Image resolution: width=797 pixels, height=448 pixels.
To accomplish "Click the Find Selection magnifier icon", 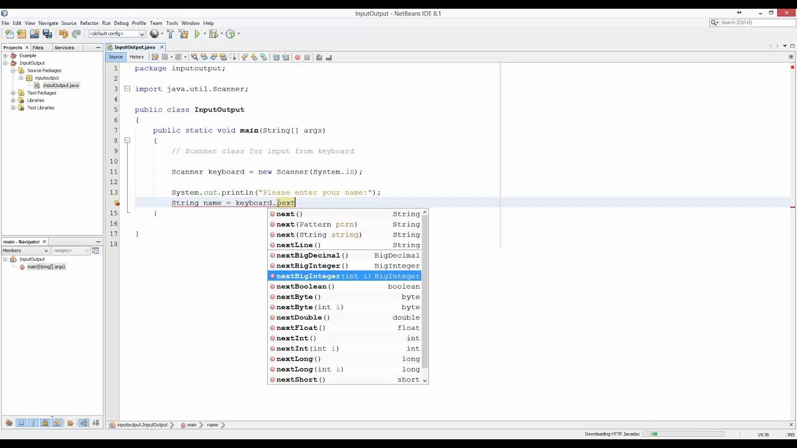I will (194, 57).
